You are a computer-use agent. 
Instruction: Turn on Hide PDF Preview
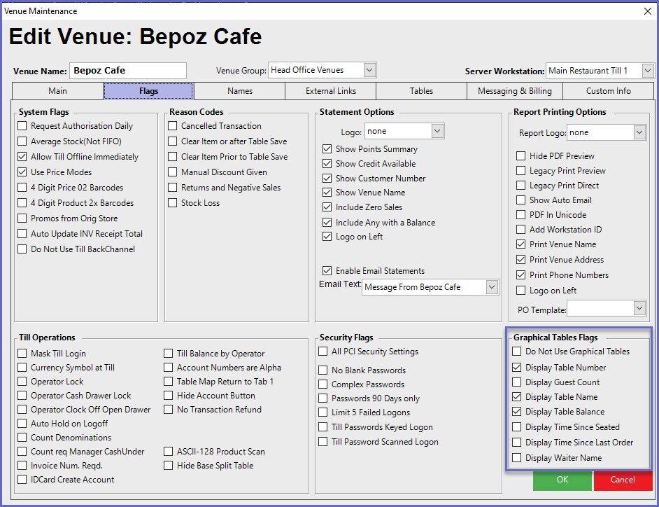tap(520, 156)
